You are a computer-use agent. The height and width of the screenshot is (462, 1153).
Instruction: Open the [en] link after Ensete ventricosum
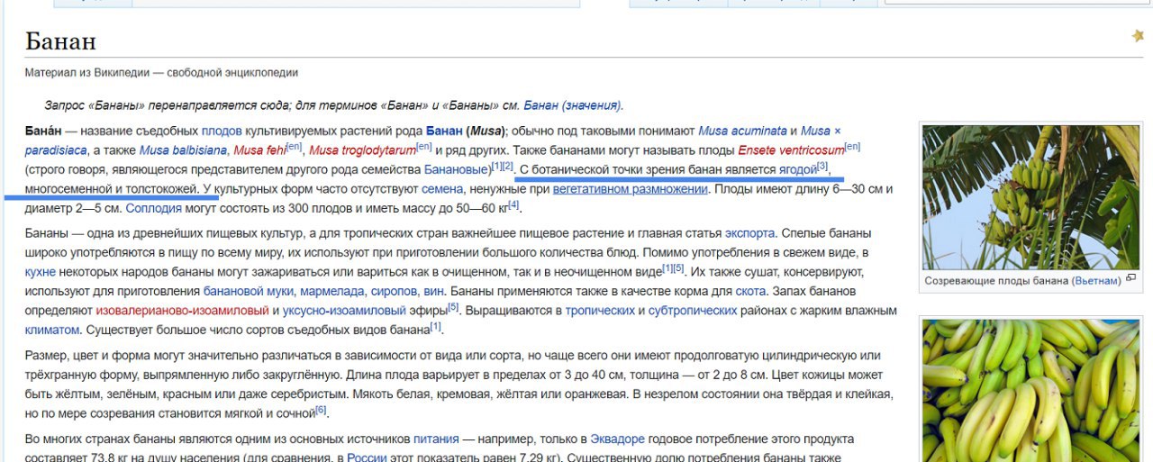click(852, 146)
